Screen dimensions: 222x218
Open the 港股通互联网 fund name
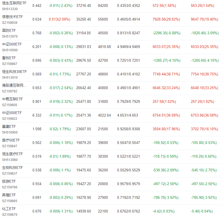click(14, 85)
